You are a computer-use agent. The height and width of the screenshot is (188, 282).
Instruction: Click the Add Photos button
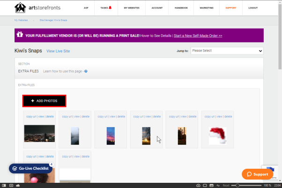point(44,101)
